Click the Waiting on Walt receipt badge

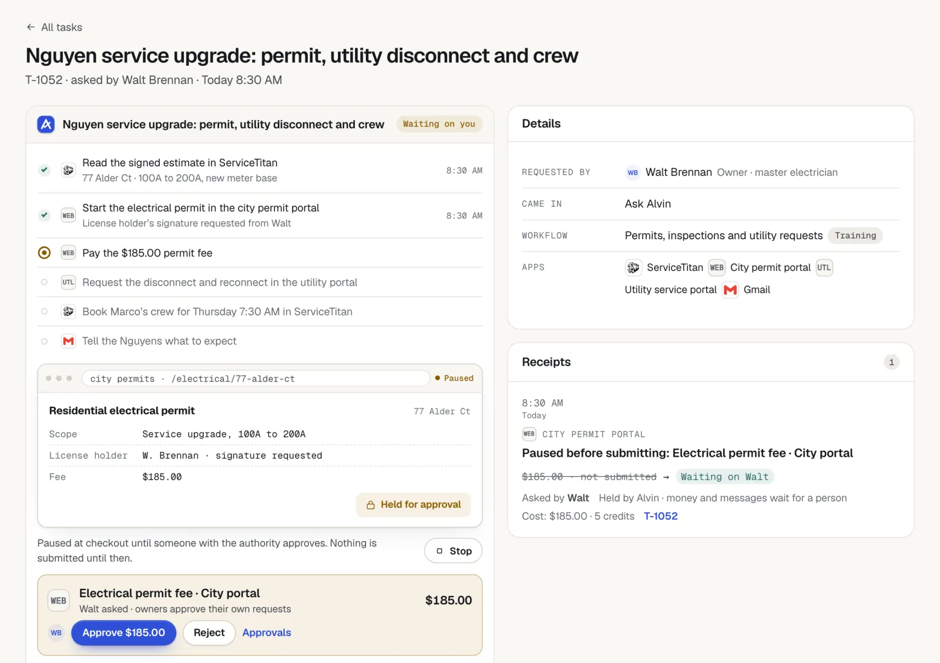coord(724,477)
